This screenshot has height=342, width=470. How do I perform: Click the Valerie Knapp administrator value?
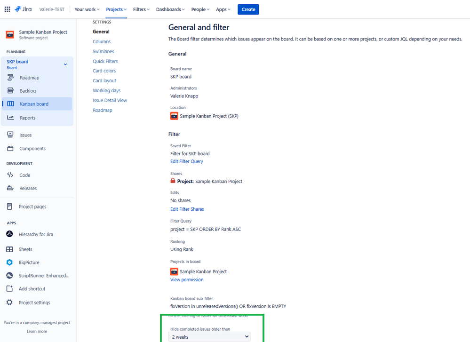(184, 96)
